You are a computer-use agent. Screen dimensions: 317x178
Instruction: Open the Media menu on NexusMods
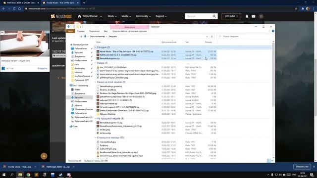tap(126, 16)
